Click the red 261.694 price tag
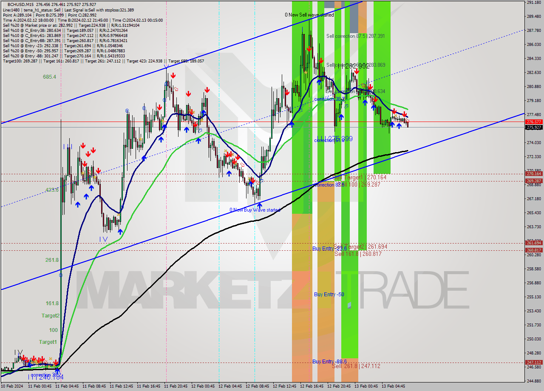The height and width of the screenshot is (391, 544). click(x=534, y=243)
